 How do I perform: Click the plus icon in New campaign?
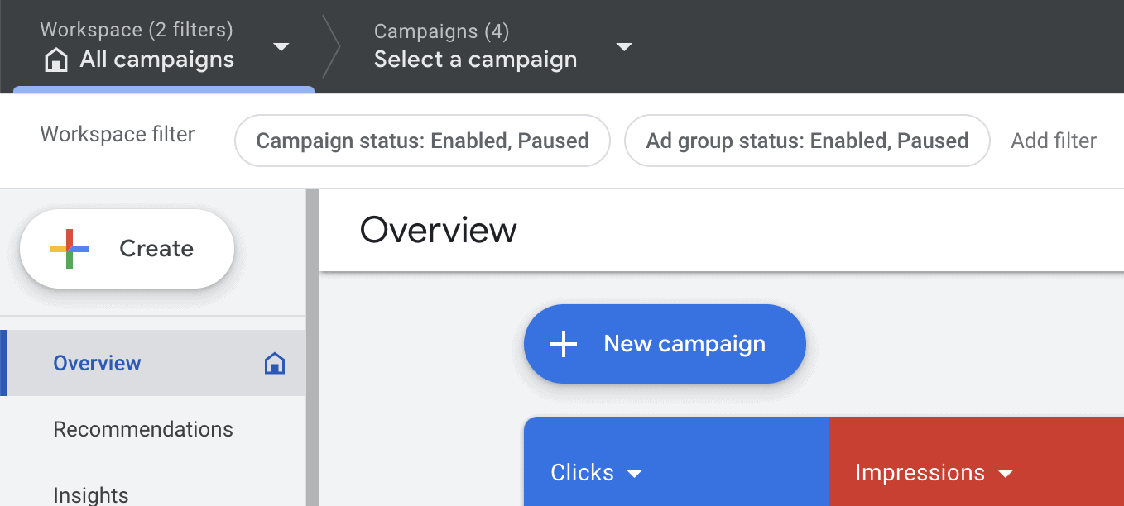click(x=564, y=343)
